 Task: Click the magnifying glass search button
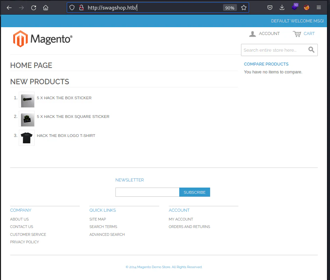click(x=311, y=50)
